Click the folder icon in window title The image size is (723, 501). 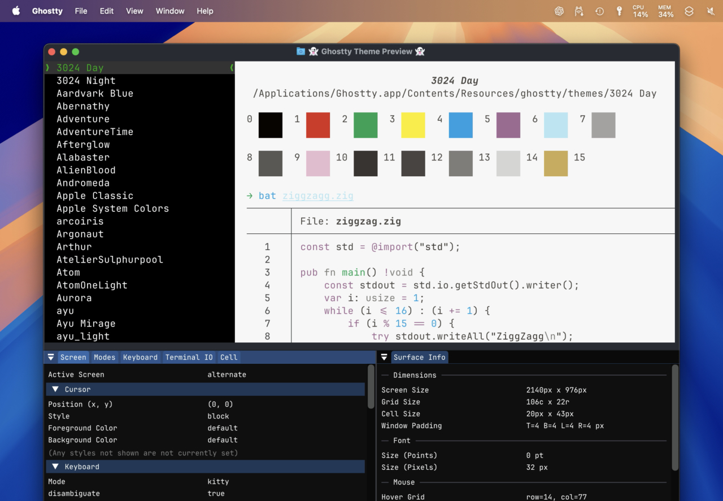click(x=300, y=51)
